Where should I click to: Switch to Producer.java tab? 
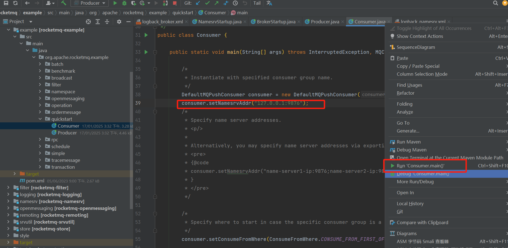(x=325, y=22)
